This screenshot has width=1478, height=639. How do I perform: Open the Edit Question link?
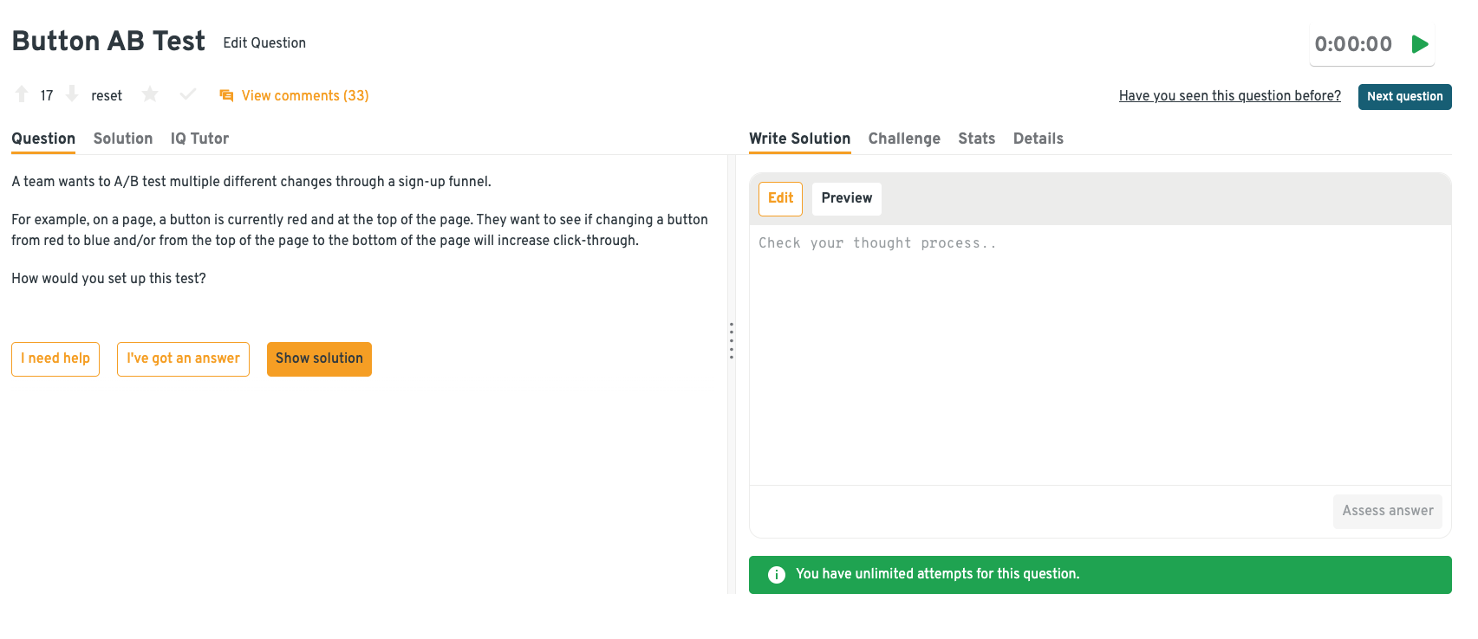pyautogui.click(x=264, y=42)
